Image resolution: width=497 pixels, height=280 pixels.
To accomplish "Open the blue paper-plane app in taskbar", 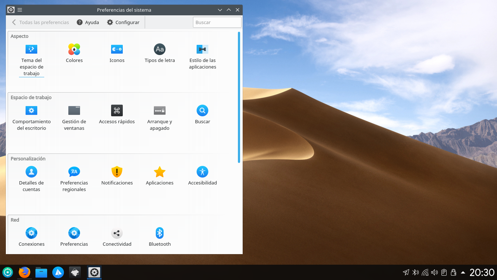I will tap(58, 272).
